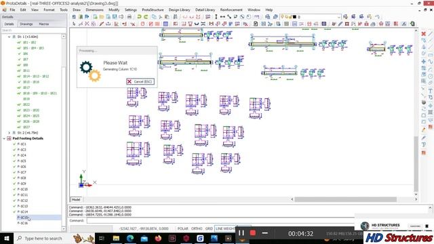434x244 pixels.
Task: Switch to the Macros tab
Action: click(x=43, y=24)
